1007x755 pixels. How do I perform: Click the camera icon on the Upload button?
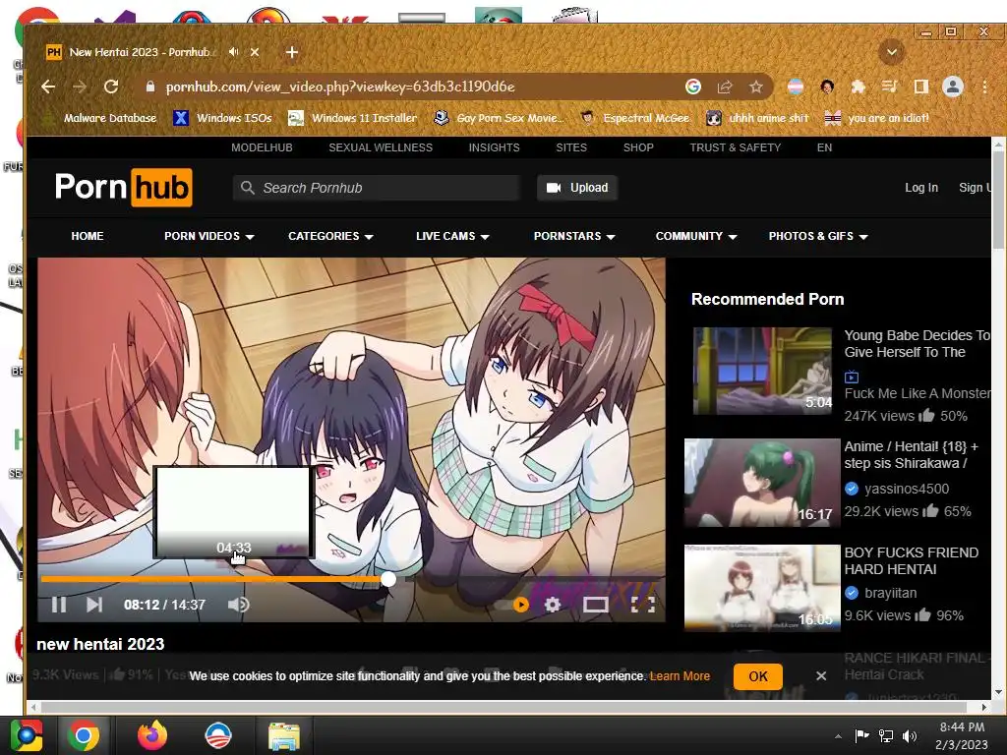[x=554, y=188]
